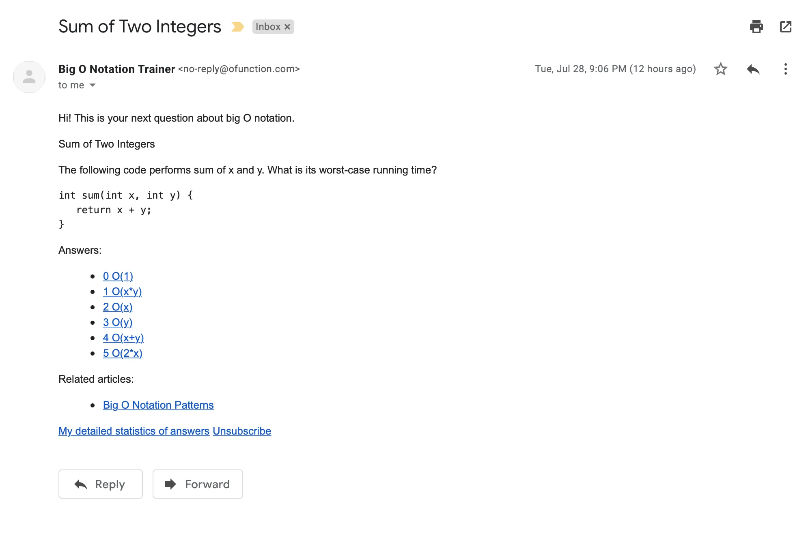This screenshot has width=806, height=540.
Task: Select answer O(x*y)
Action: (123, 291)
